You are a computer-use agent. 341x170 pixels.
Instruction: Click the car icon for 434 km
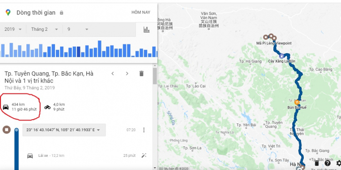5,107
